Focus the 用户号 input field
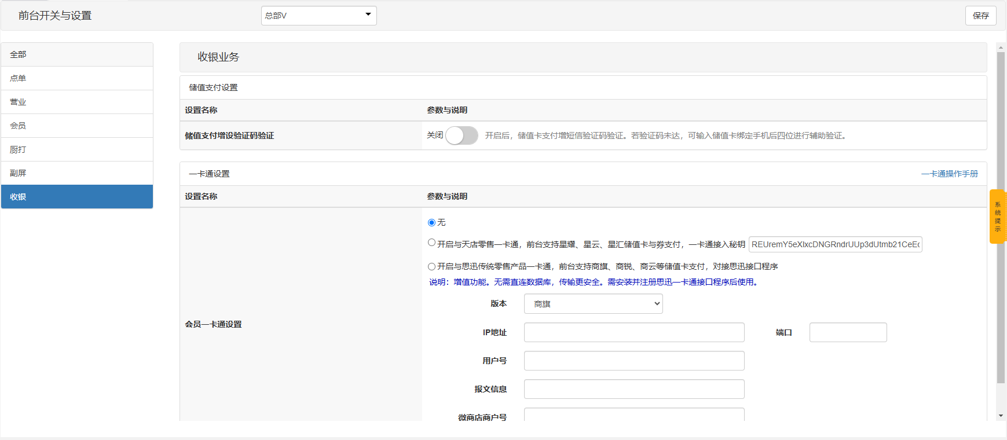This screenshot has width=1007, height=440. coord(634,361)
